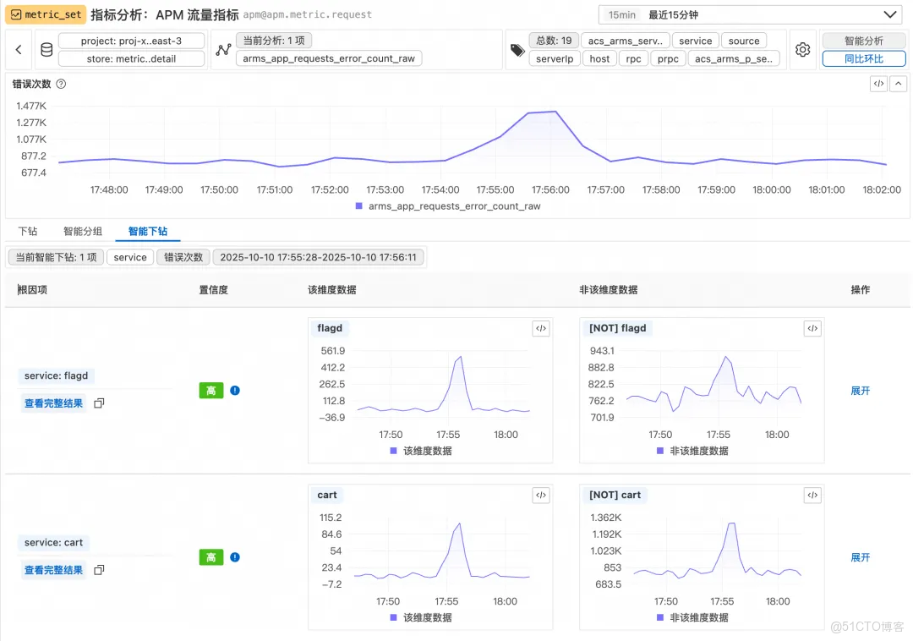
Task: Open the code view icon on the flagd chart
Action: [x=540, y=328]
